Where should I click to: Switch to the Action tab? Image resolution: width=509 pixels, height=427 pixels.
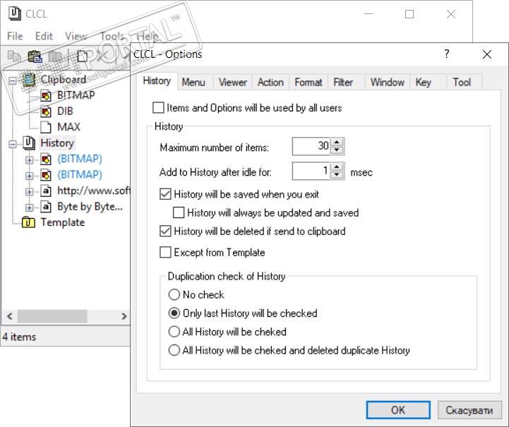pyautogui.click(x=270, y=82)
